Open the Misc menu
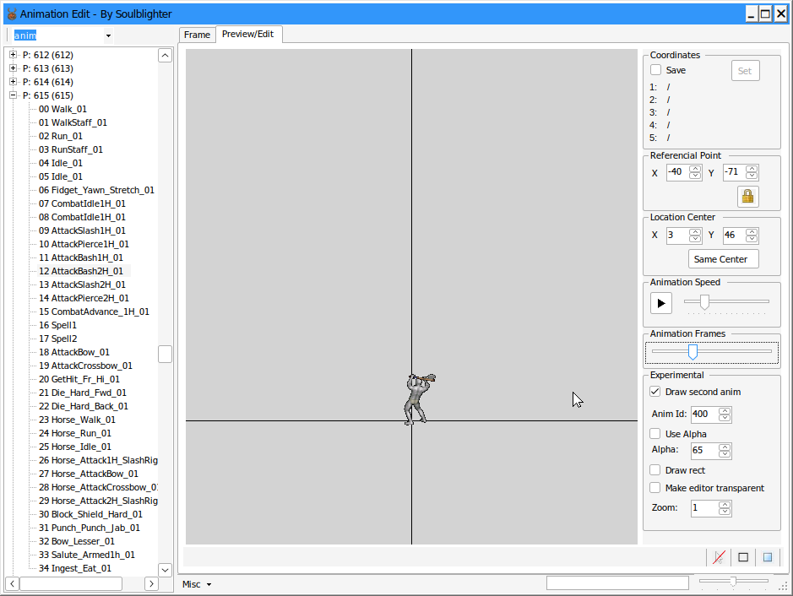The image size is (793, 596). (x=196, y=584)
